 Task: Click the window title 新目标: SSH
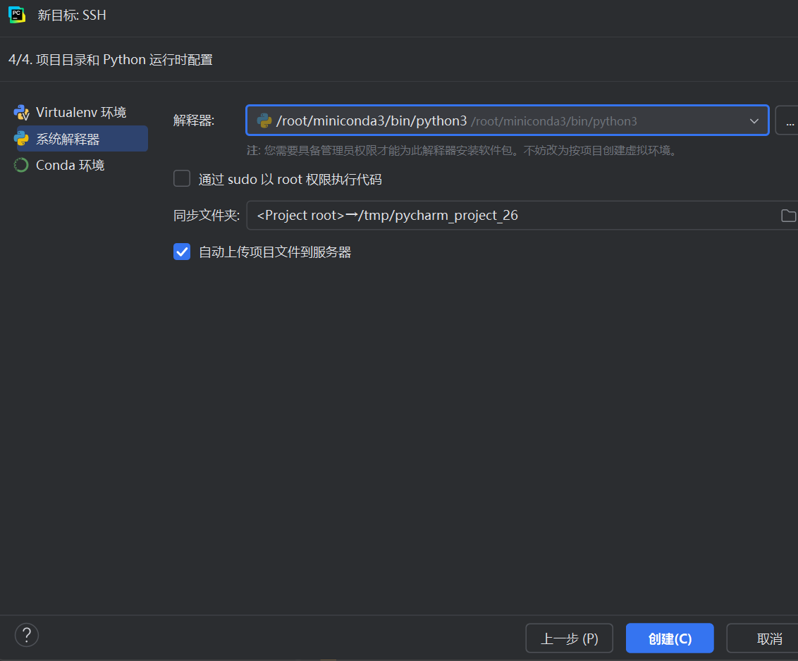[x=72, y=16]
